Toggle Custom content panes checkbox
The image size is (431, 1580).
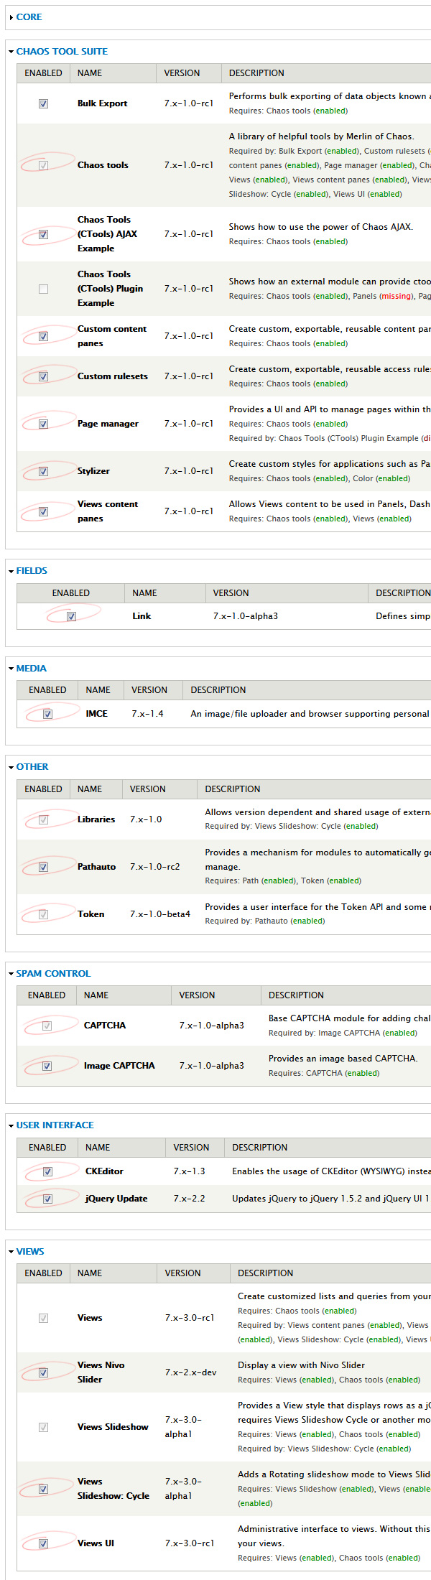pos(43,336)
